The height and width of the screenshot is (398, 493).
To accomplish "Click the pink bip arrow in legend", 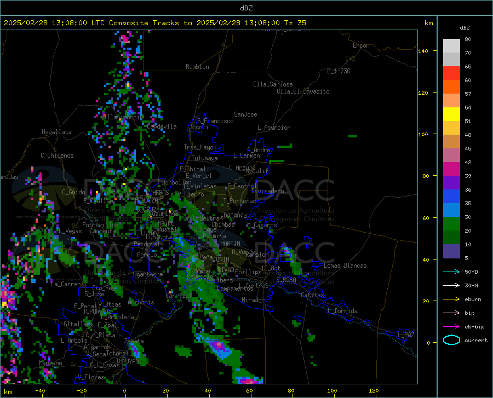I will [451, 313].
